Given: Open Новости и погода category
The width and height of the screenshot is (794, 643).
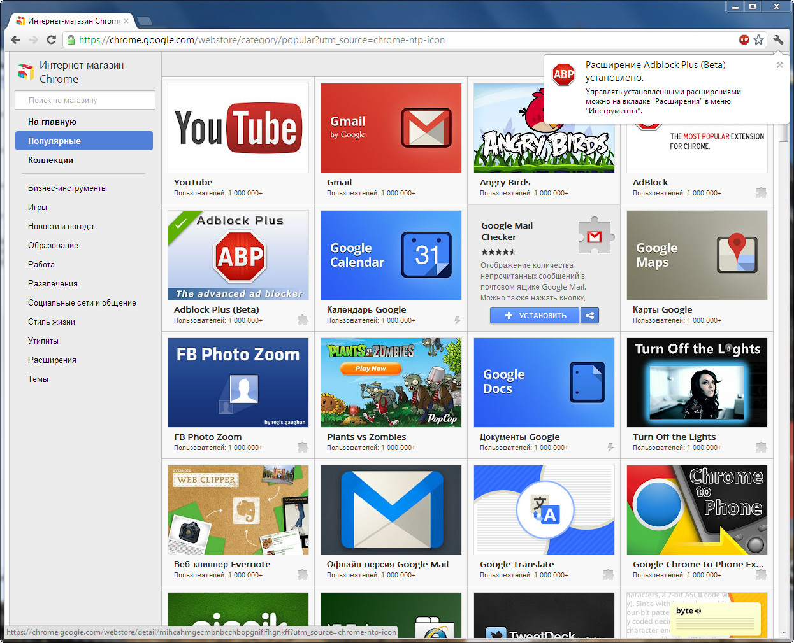Looking at the screenshot, I should coord(61,226).
